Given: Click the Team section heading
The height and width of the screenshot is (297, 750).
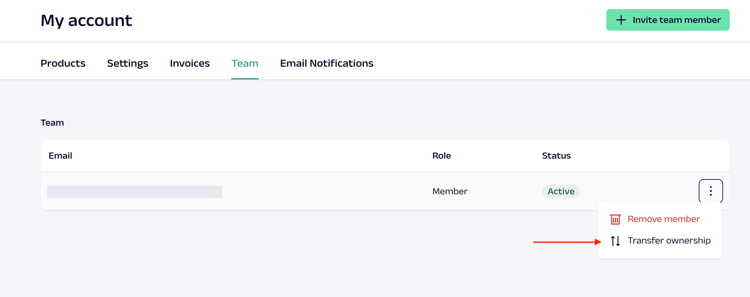Looking at the screenshot, I should [52, 123].
